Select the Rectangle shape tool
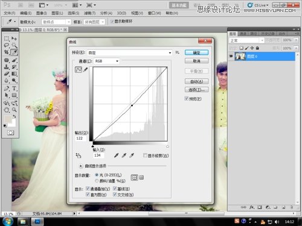This screenshot has width=302, height=226. coord(14,95)
